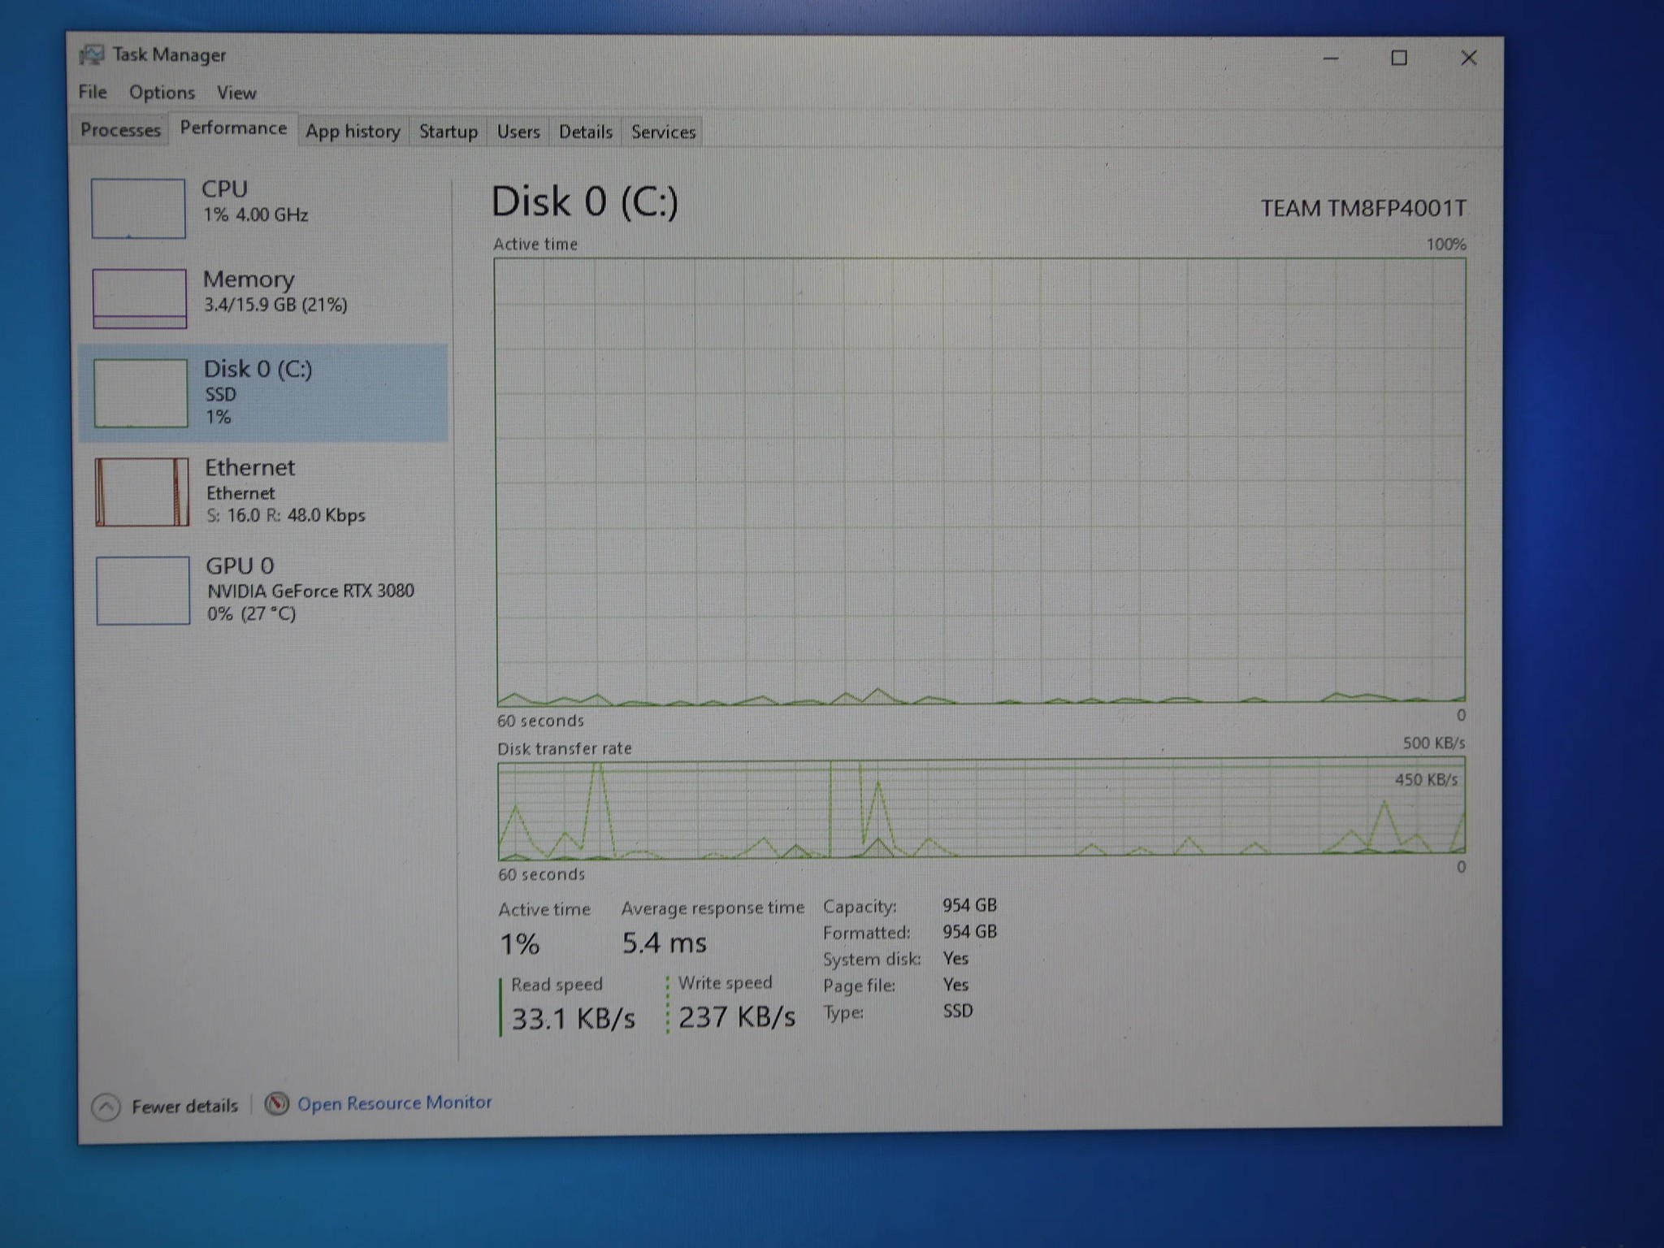Select the GPU 0 mini graph

pyautogui.click(x=143, y=590)
